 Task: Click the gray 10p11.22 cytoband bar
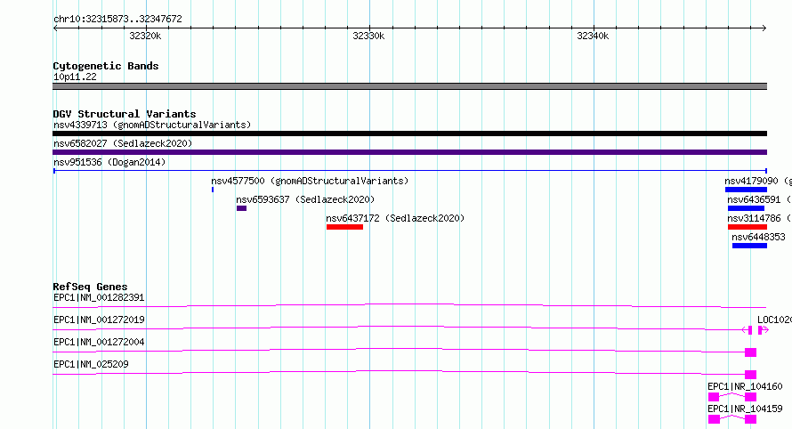[x=409, y=86]
